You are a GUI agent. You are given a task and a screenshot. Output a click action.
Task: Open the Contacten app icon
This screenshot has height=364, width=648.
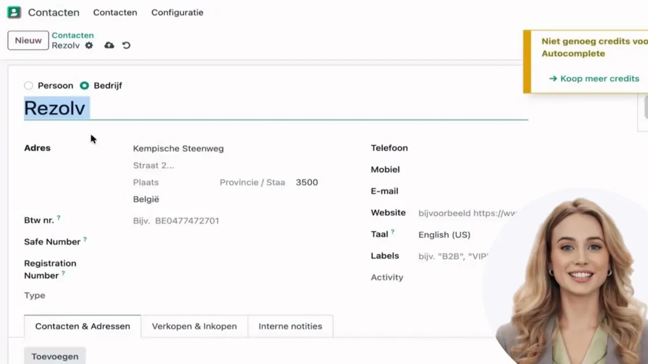14,12
